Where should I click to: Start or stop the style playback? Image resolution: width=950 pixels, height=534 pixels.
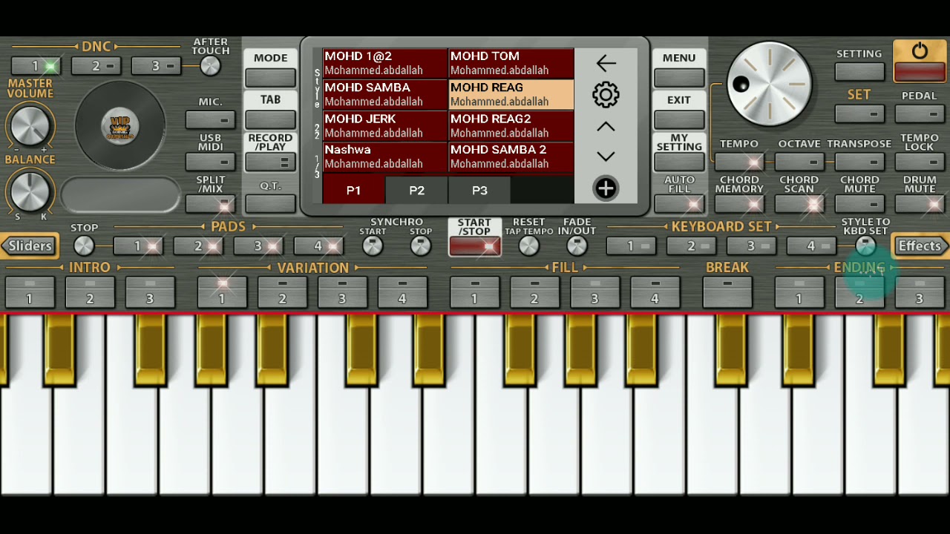click(474, 246)
